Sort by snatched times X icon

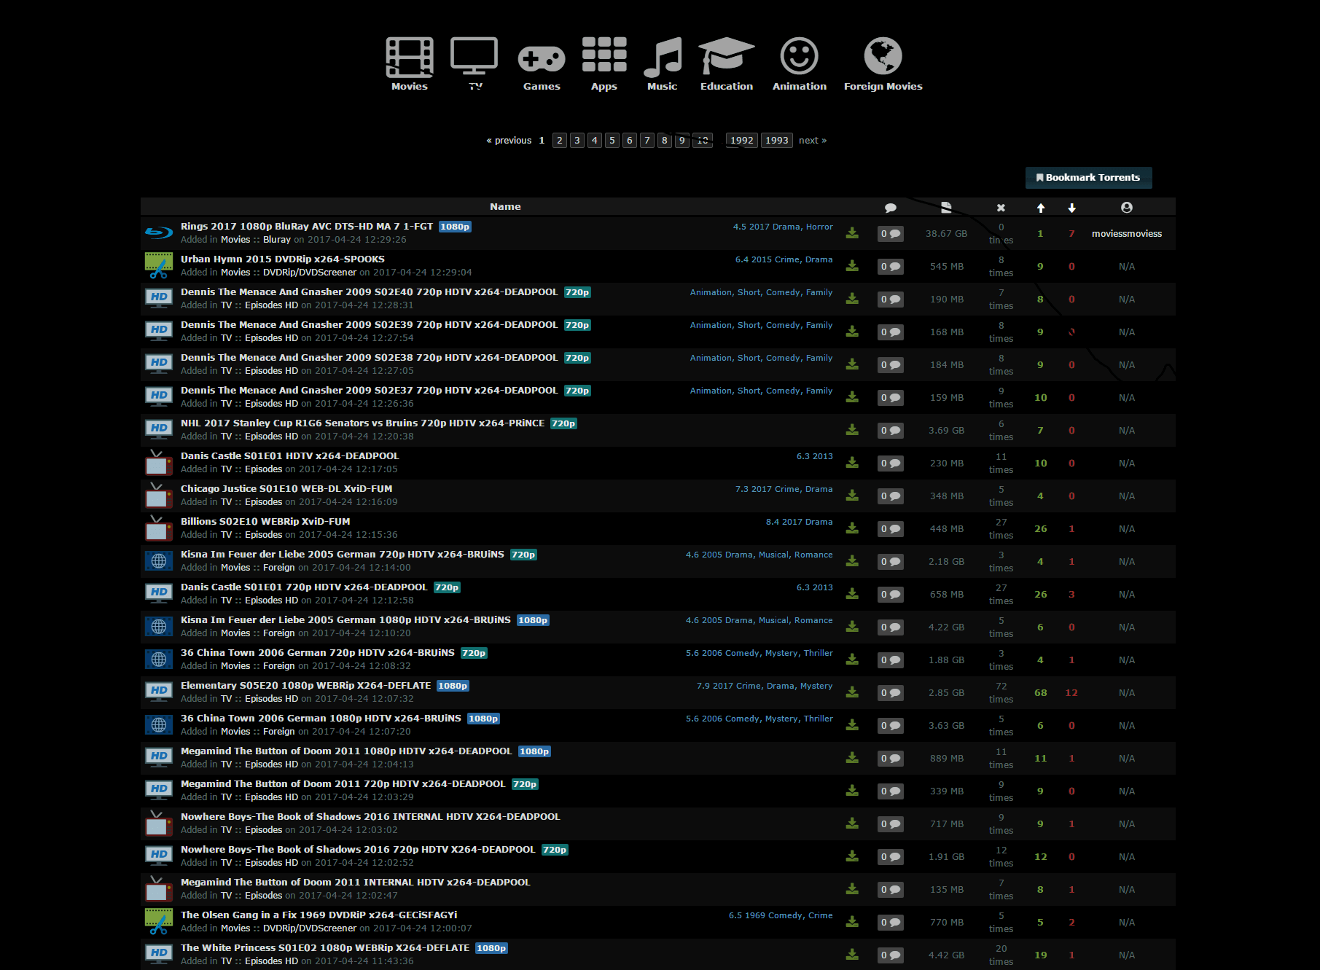[x=1001, y=208]
